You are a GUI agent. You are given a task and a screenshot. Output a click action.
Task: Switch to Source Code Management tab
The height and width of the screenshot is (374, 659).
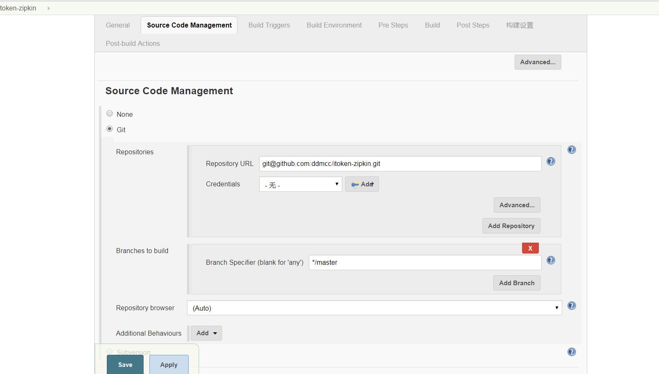189,25
